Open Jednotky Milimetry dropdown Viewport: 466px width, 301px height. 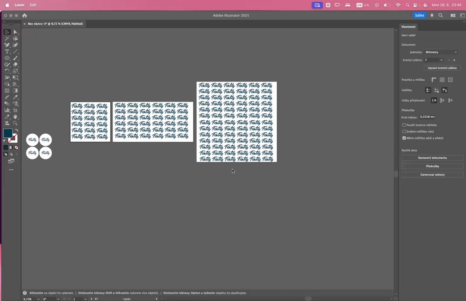click(x=441, y=52)
